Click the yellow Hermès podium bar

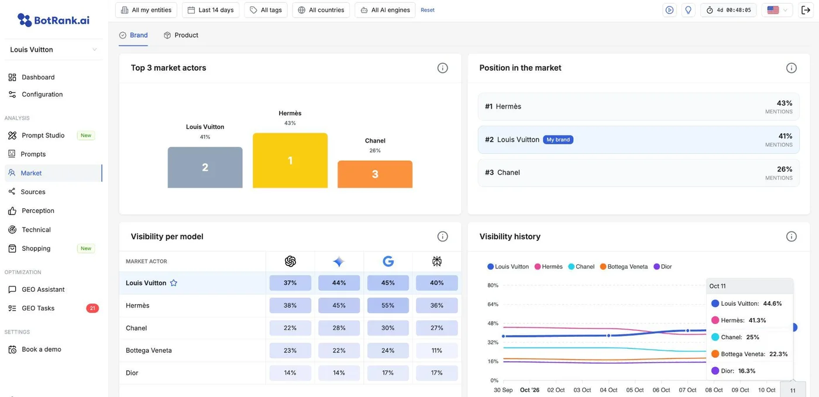290,160
